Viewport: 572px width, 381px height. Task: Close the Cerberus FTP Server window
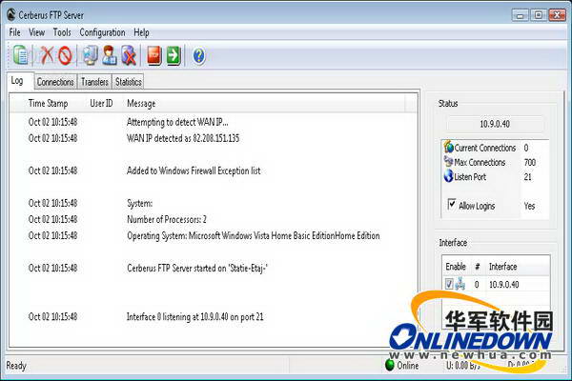(558, 15)
